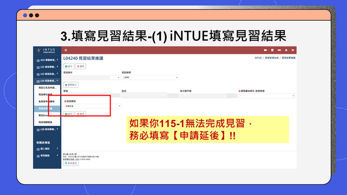Click the list icon beside L01 menu

coord(38,67)
